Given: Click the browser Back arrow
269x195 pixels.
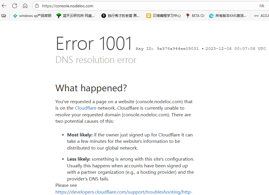Looking at the screenshot, I should 4,6.
